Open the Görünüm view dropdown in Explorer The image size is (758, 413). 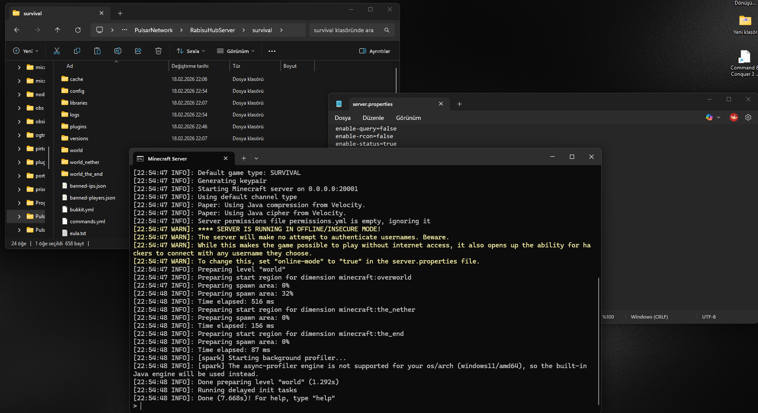click(x=236, y=51)
